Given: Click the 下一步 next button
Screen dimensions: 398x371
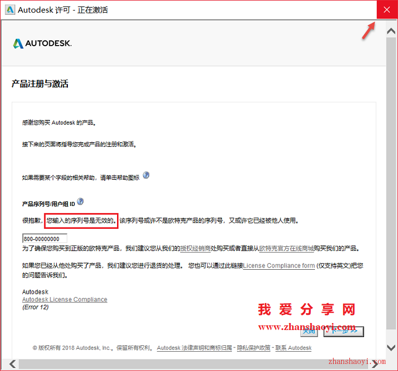Looking at the screenshot, I should (x=344, y=331).
